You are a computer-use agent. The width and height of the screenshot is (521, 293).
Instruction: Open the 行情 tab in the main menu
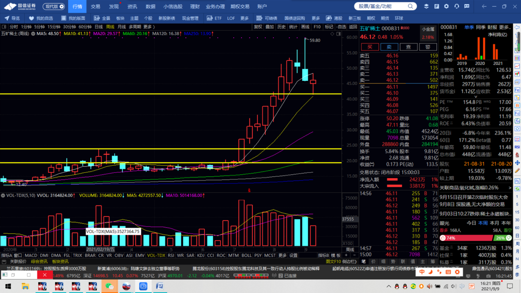coord(77,7)
